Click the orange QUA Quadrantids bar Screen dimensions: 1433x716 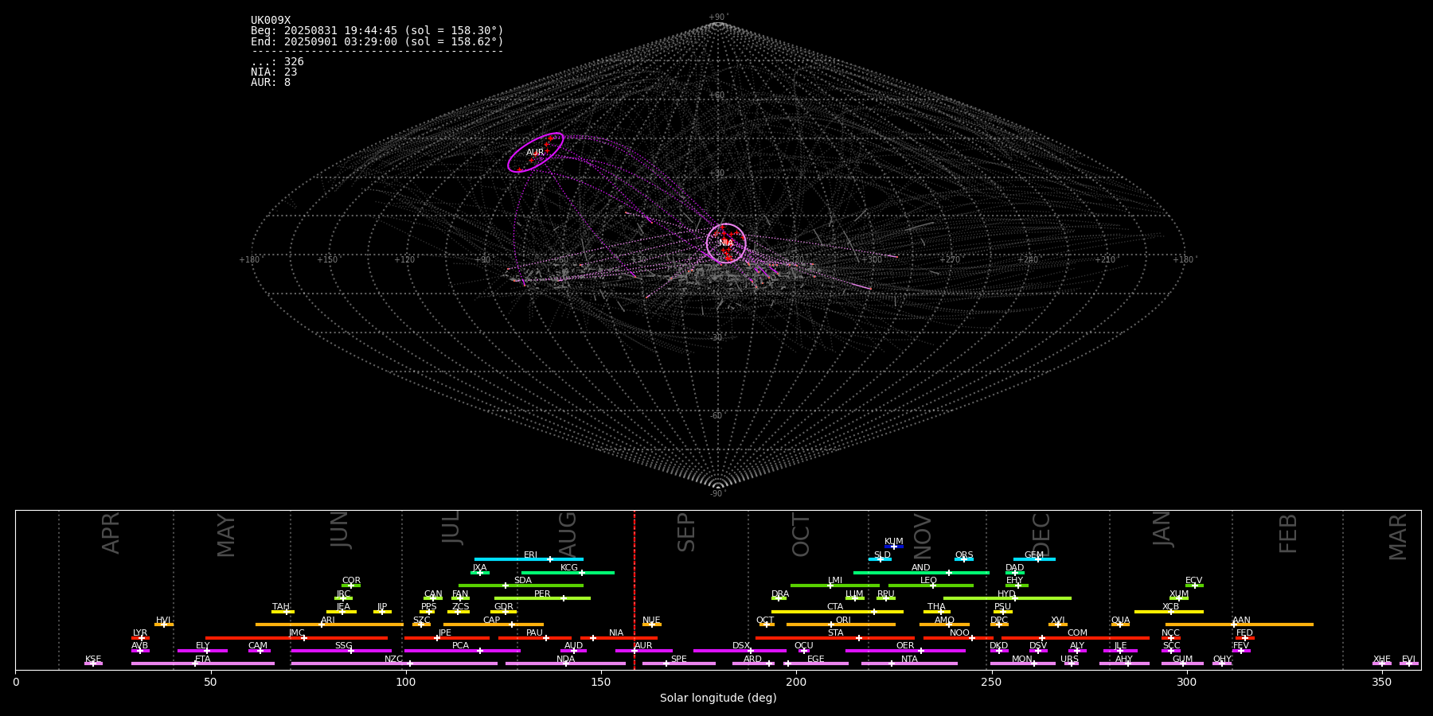click(x=1120, y=625)
